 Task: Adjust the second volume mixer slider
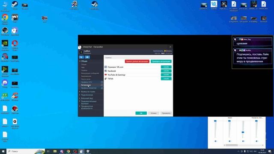pos(229,121)
